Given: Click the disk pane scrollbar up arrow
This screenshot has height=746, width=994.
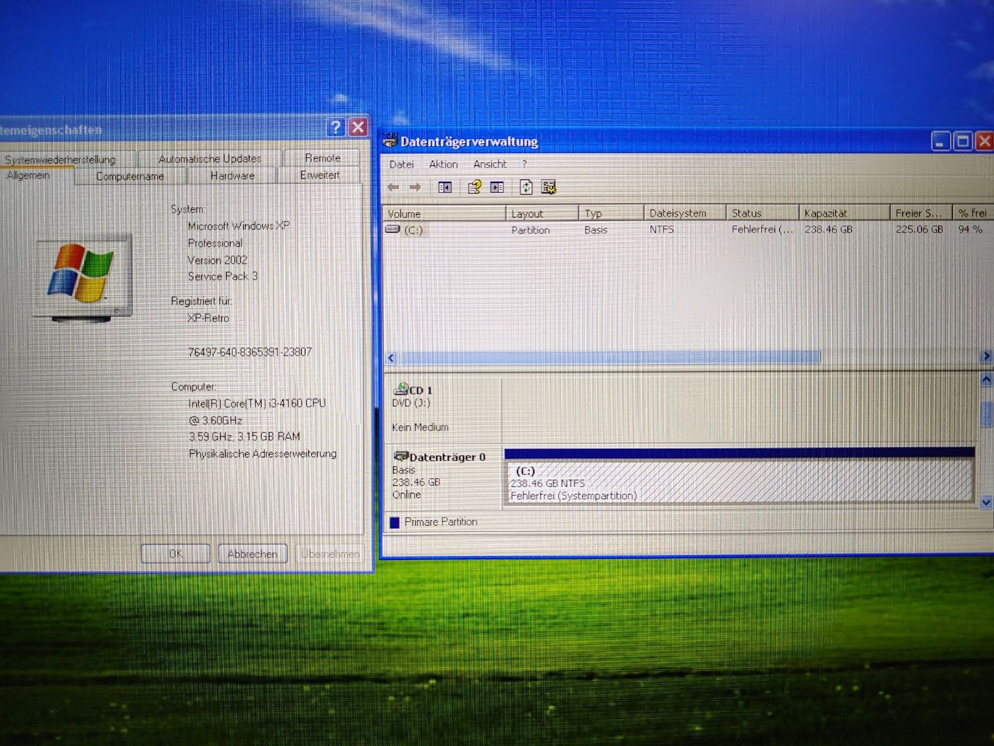Looking at the screenshot, I should click(987, 380).
